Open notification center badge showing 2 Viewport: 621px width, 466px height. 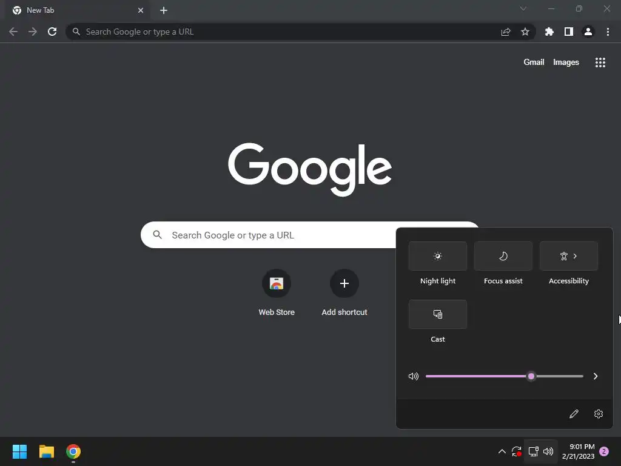604,451
